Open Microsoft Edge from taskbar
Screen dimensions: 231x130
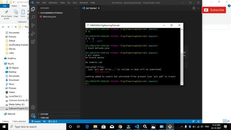click(87, 127)
